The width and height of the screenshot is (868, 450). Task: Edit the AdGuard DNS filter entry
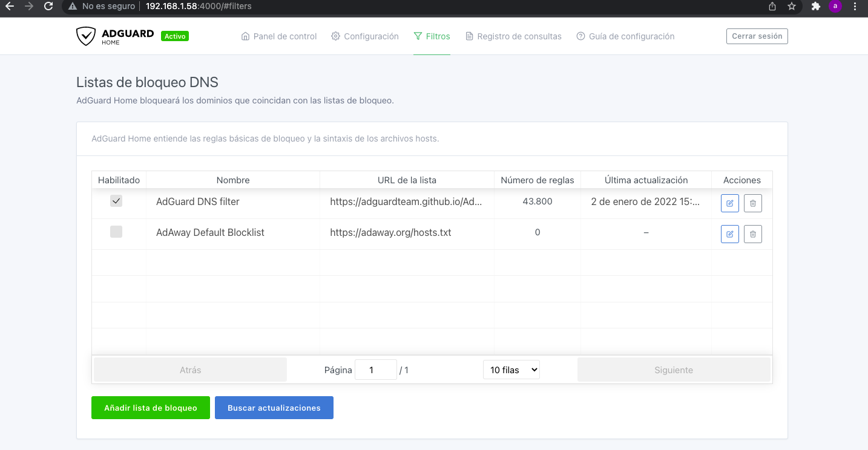[x=729, y=203]
